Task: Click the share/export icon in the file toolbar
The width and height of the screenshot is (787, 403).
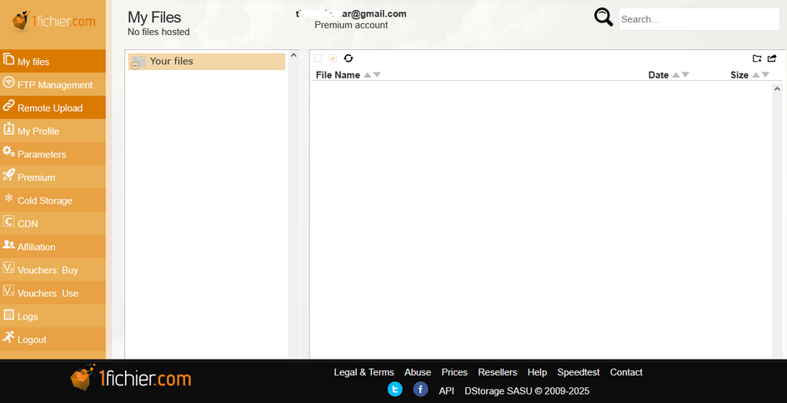Action: tap(772, 58)
